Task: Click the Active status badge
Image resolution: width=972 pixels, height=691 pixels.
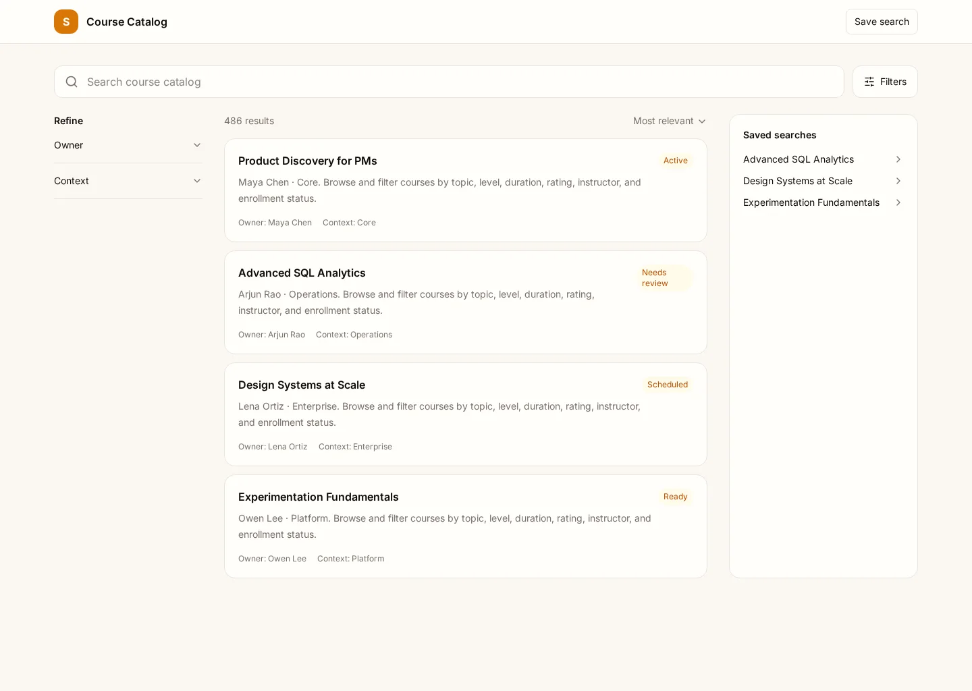Action: [676, 161]
